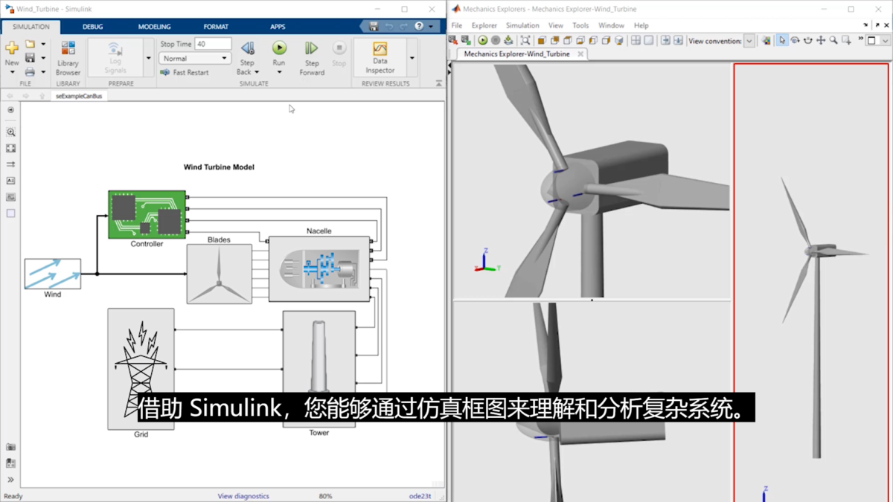The height and width of the screenshot is (502, 893).
Task: Switch to the FORMAT ribbon tab
Action: pyautogui.click(x=216, y=27)
